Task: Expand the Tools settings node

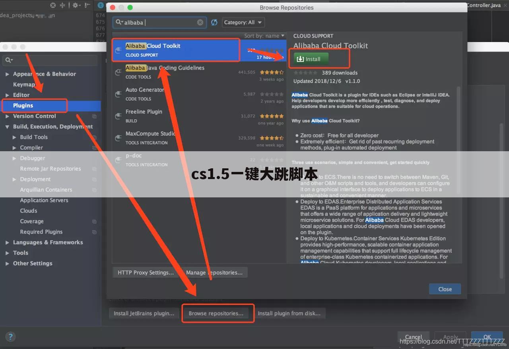Action: coord(7,253)
